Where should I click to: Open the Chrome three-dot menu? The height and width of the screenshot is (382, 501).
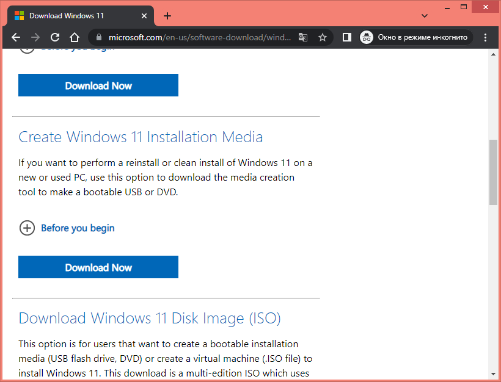[486, 37]
